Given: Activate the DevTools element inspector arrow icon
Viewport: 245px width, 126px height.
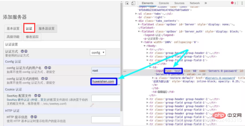Looking at the screenshot, I should (127, 3).
